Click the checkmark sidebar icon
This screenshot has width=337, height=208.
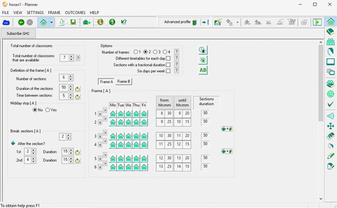(x=331, y=105)
